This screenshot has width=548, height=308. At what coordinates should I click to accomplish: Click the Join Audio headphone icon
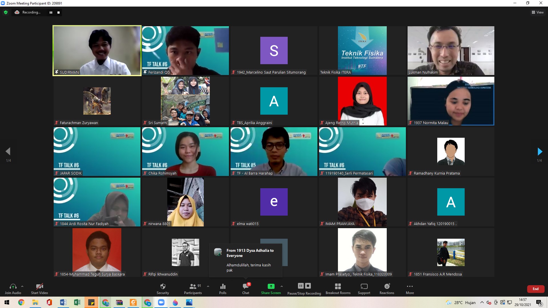click(x=13, y=286)
